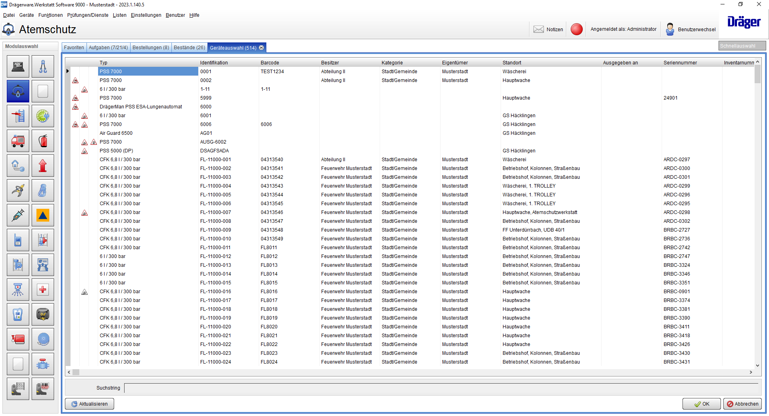Sort by the Standort column header
769x416 pixels.
tap(551, 63)
